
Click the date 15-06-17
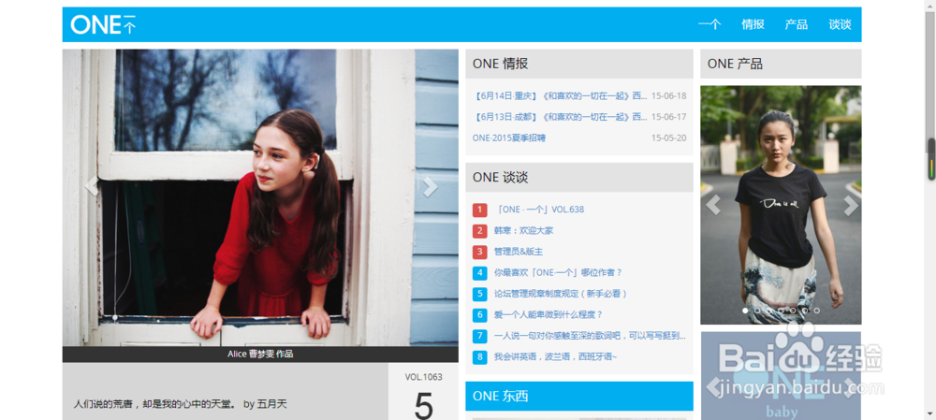pyautogui.click(x=668, y=116)
